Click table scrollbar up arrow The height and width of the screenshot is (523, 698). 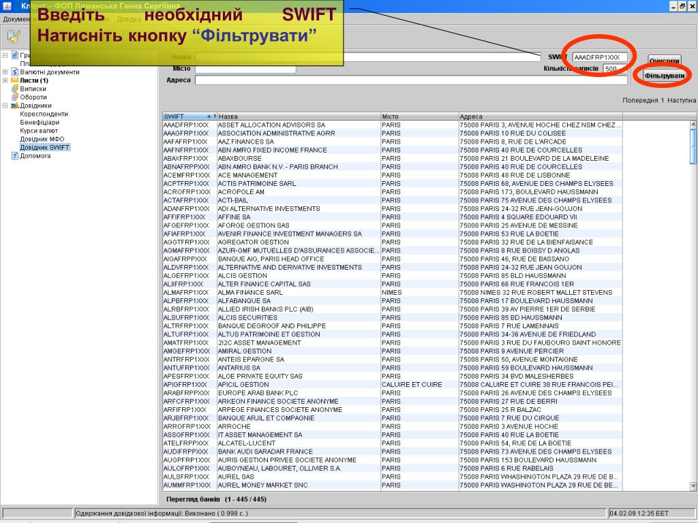pos(693,125)
